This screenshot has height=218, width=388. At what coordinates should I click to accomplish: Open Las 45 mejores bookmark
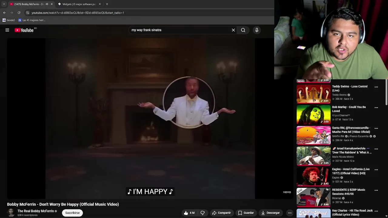(x=32, y=20)
